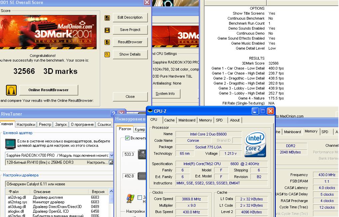
Task: Open Mainboard tab in background CPU-Z window
Action: [292, 132]
